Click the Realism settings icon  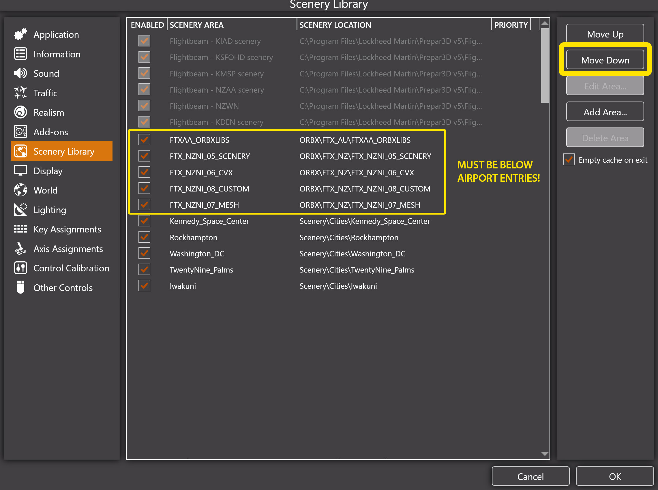tap(20, 112)
